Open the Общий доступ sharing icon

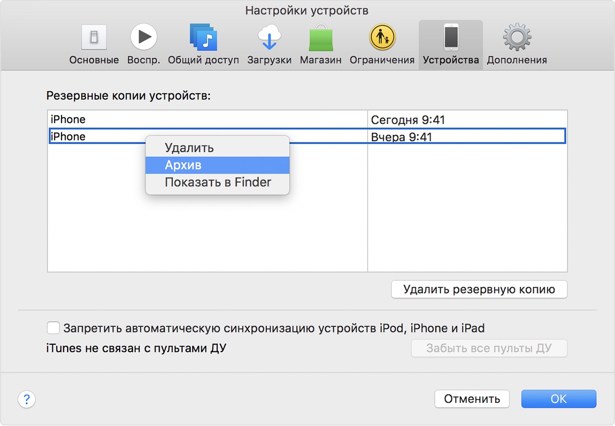[204, 37]
